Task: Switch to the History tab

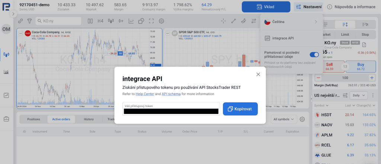Action: pos(89,119)
